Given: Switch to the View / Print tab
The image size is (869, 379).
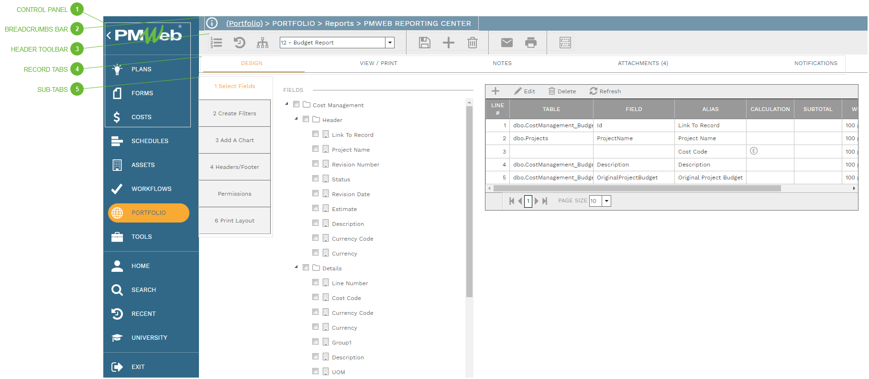Looking at the screenshot, I should pos(378,63).
